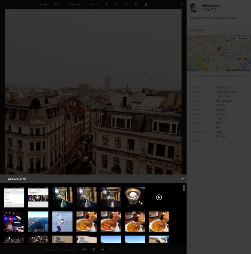Open Nick Summers' profile avatar
Image resolution: width=251 pixels, height=254 pixels.
tap(194, 8)
